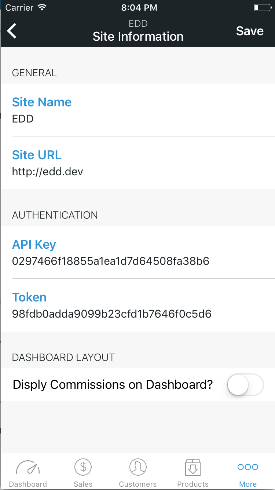Tap the Wi-Fi signal icon

tap(42, 7)
